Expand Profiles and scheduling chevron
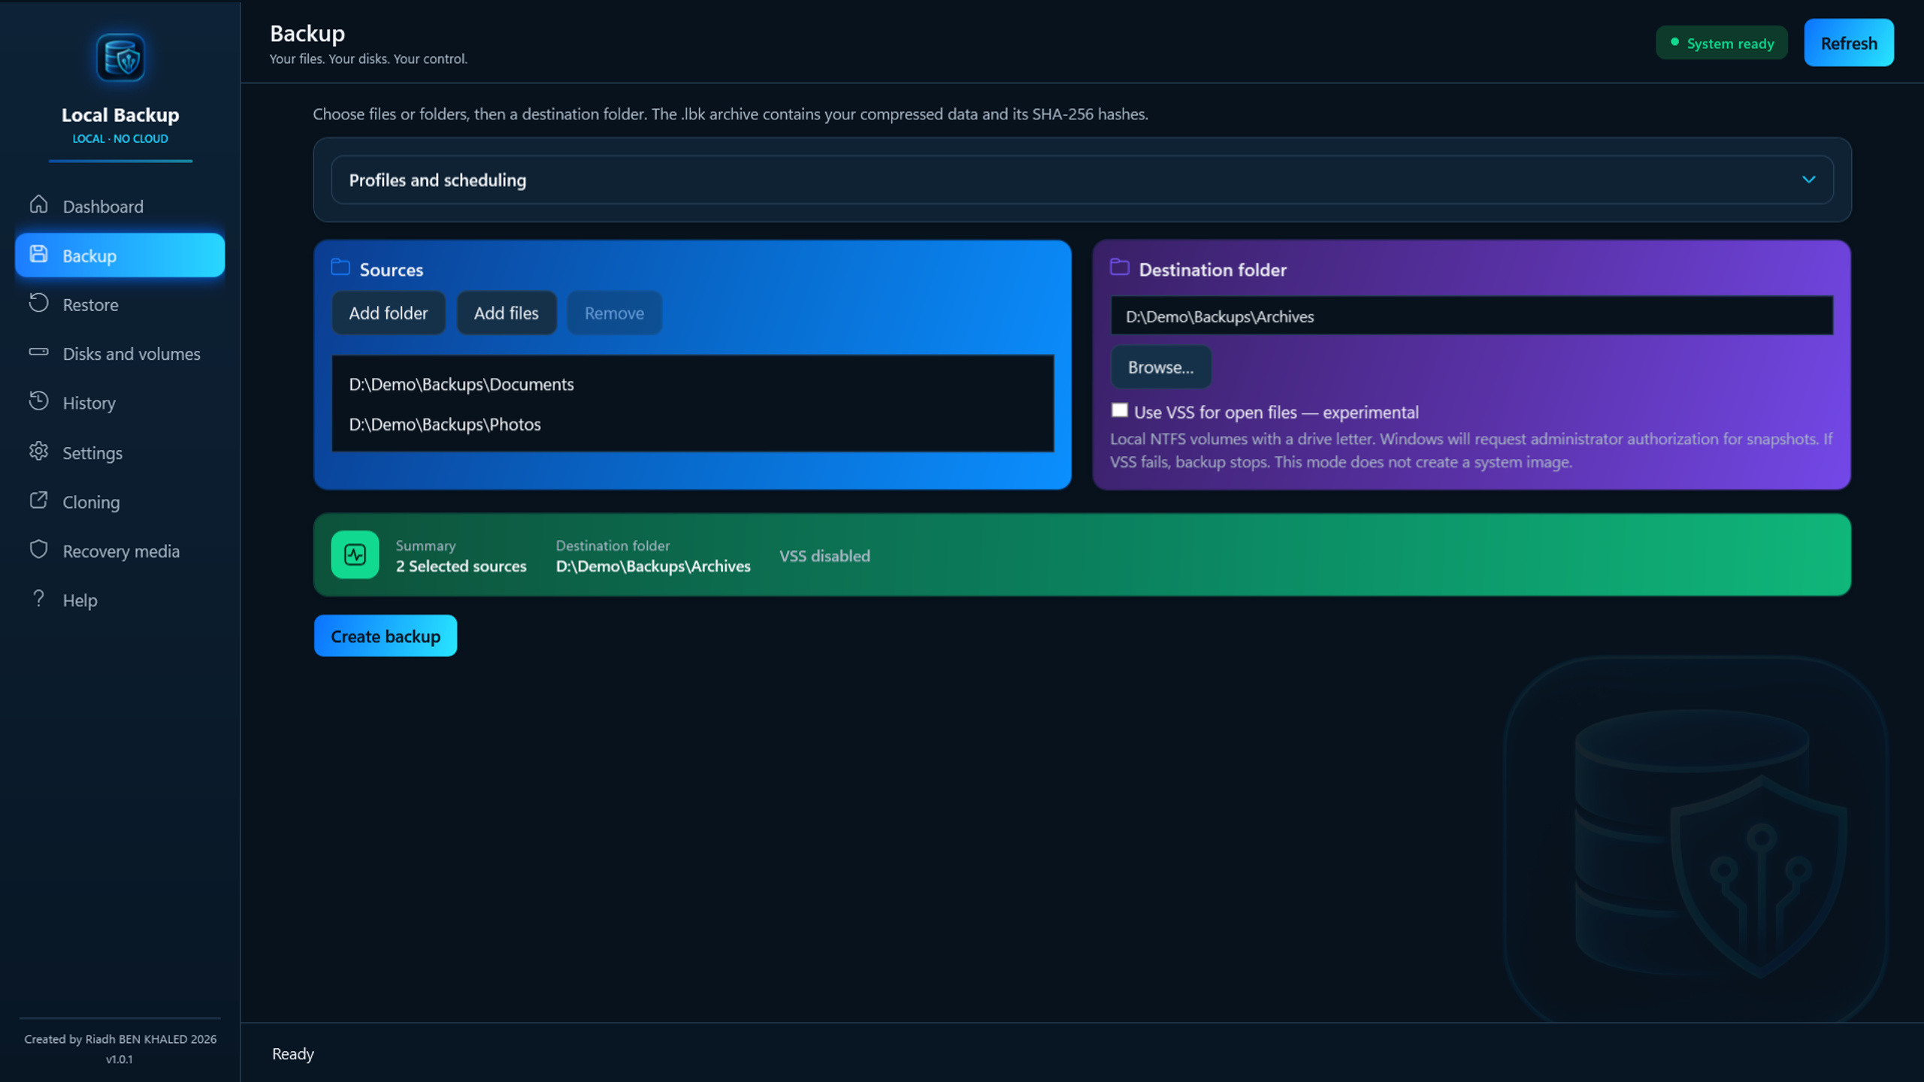This screenshot has height=1082, width=1924. click(1809, 180)
